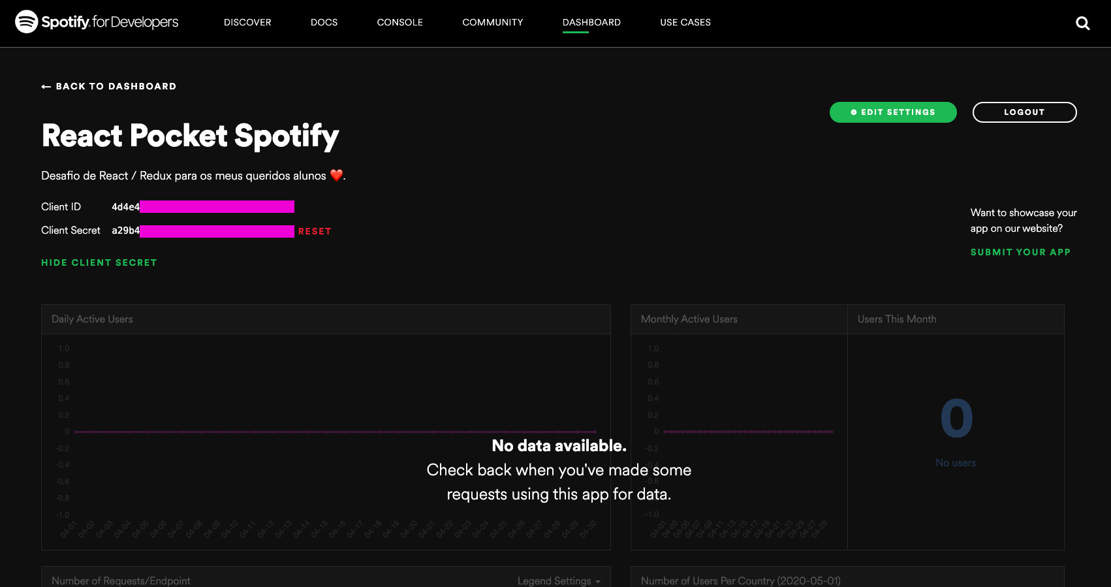Click Number of Users Per Country header
1111x587 pixels.
click(x=741, y=580)
